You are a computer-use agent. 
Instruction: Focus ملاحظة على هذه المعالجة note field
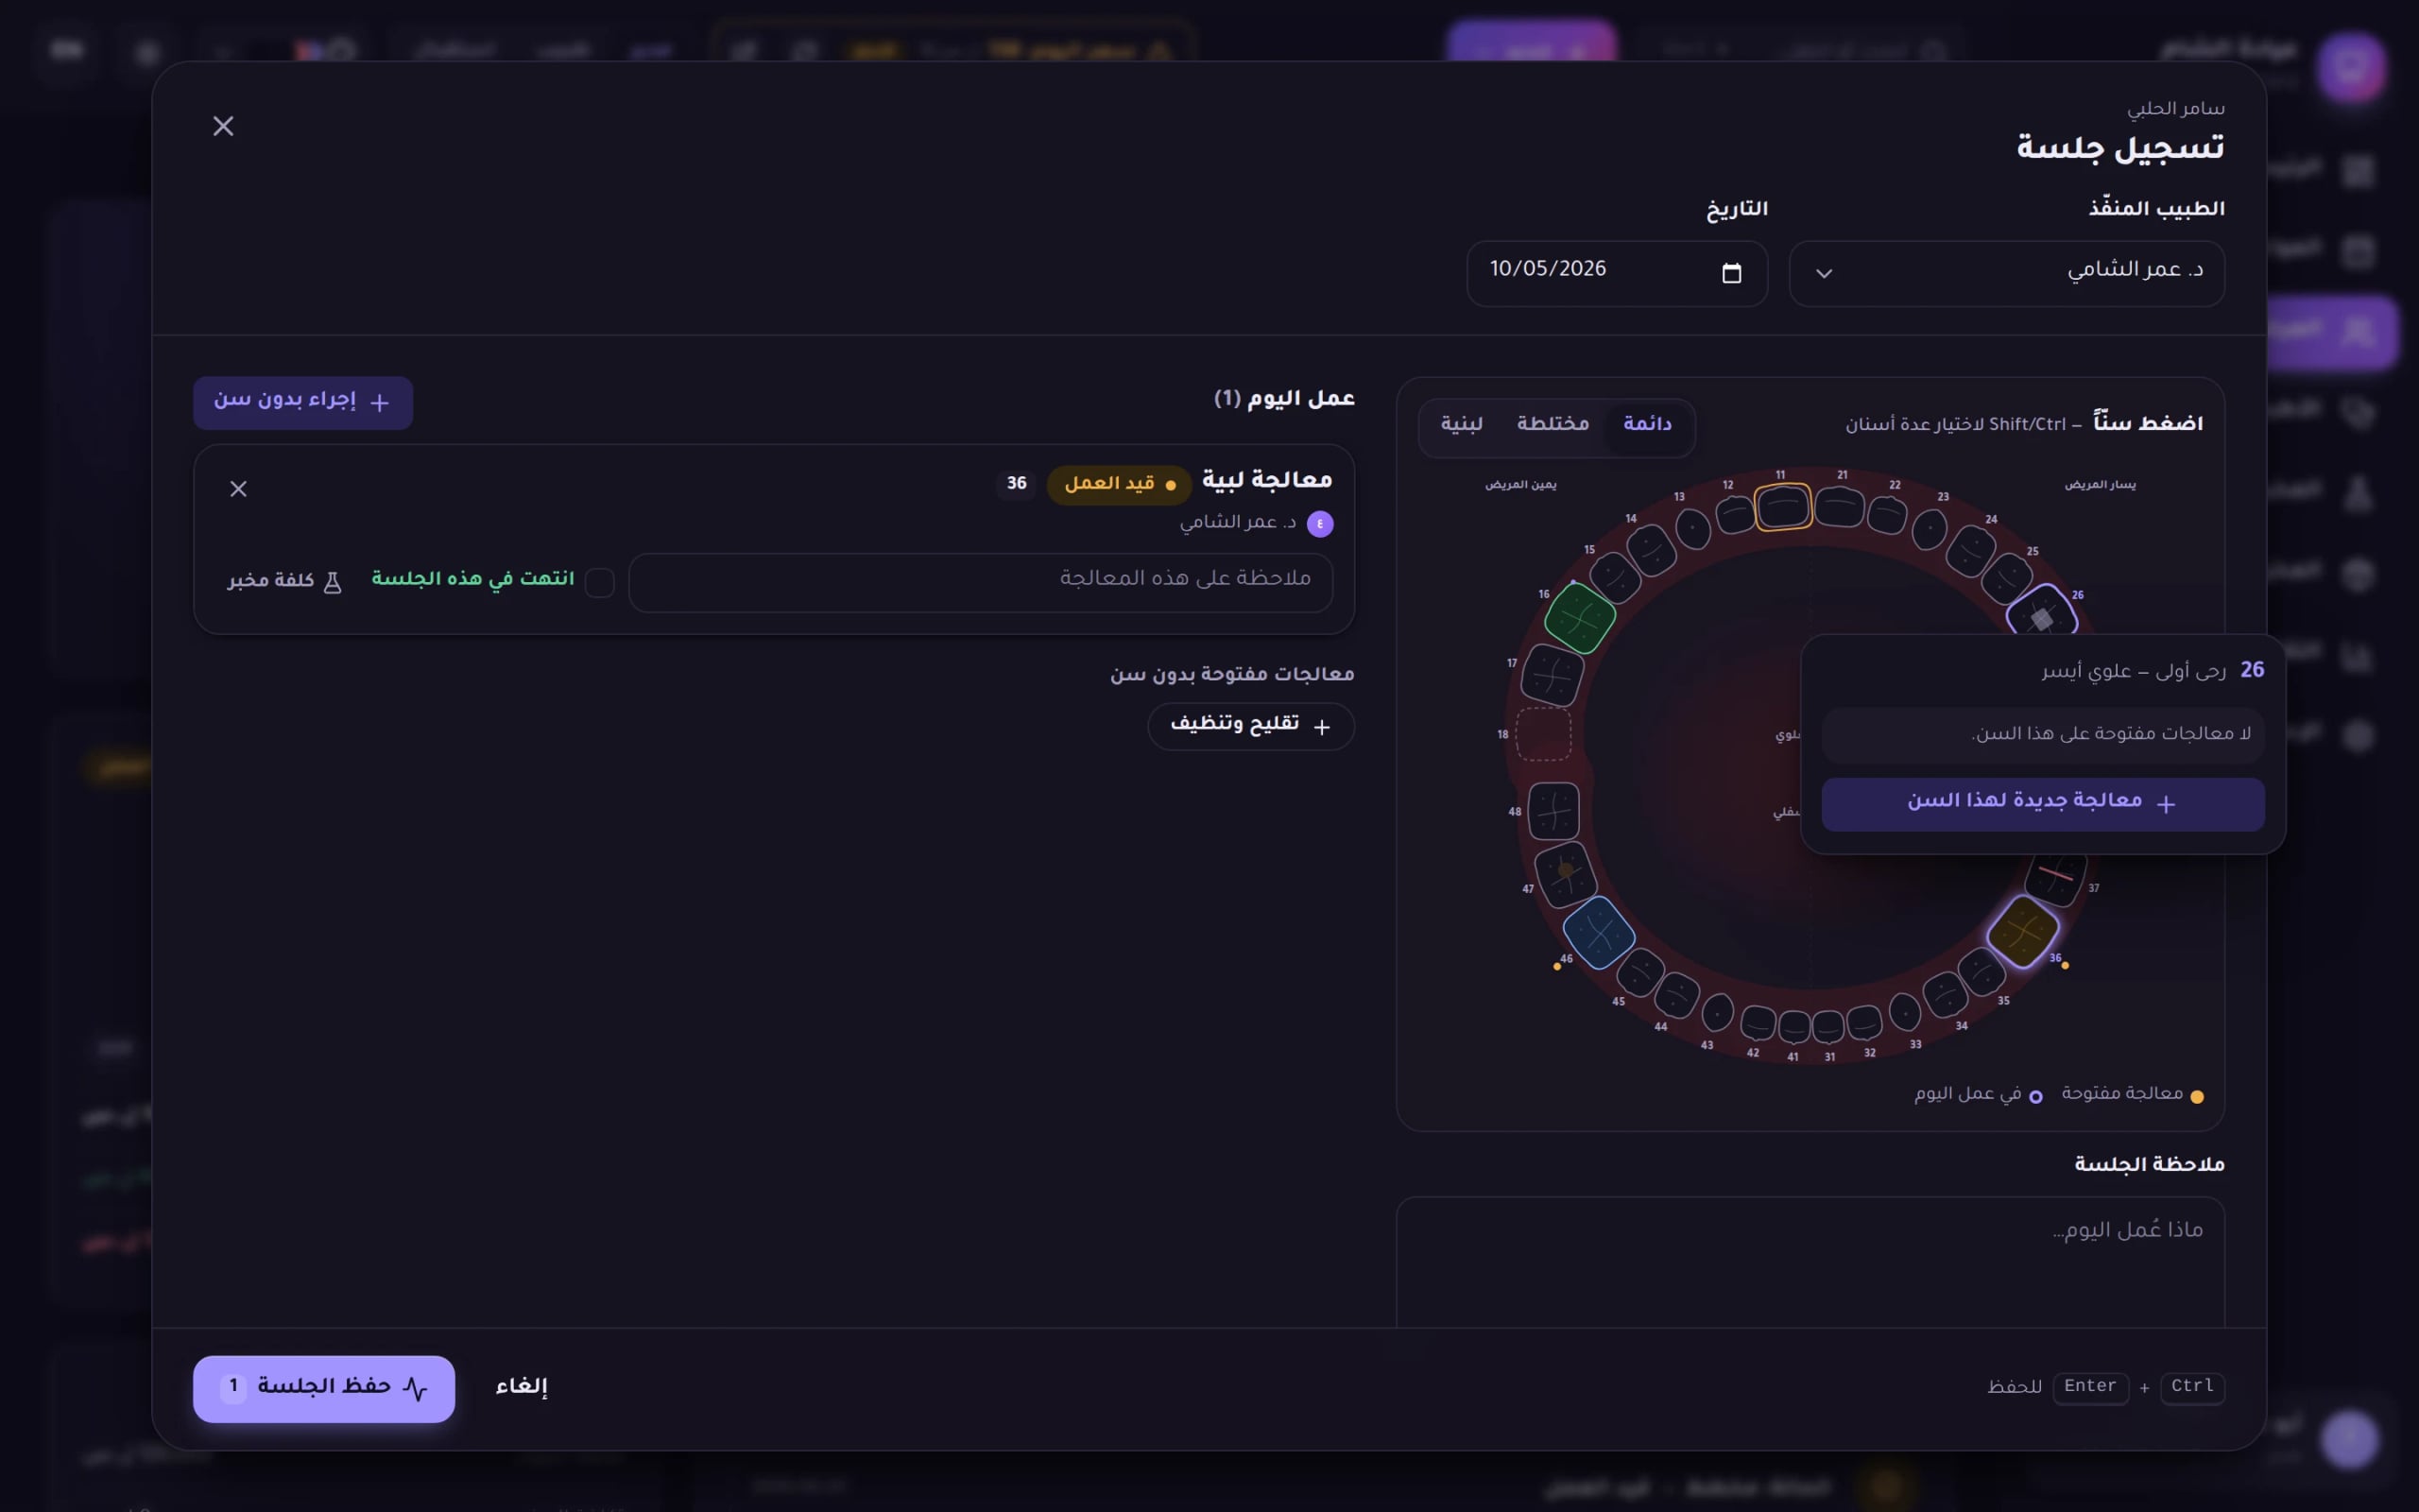click(x=981, y=582)
